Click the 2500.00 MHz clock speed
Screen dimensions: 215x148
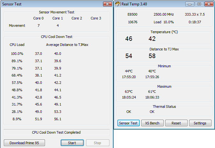[x=164, y=14]
